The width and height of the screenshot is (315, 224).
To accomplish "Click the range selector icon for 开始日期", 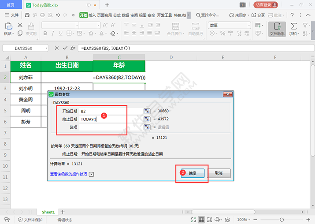I will click(x=147, y=111).
